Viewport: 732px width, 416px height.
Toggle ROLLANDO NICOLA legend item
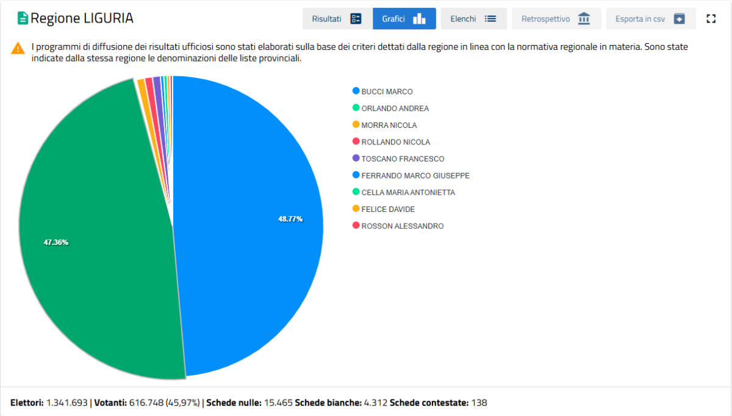pyautogui.click(x=395, y=142)
